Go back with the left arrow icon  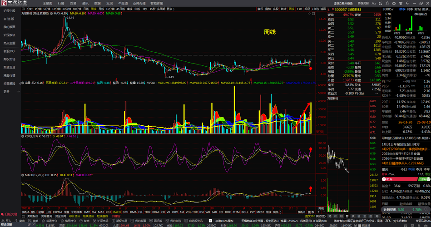(x=407, y=3)
